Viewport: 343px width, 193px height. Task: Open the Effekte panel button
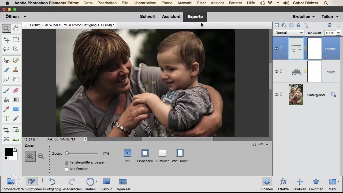coord(284,184)
